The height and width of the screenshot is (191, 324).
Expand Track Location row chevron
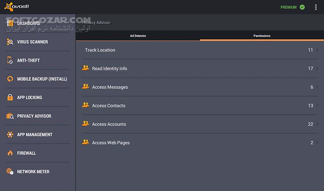[317, 50]
